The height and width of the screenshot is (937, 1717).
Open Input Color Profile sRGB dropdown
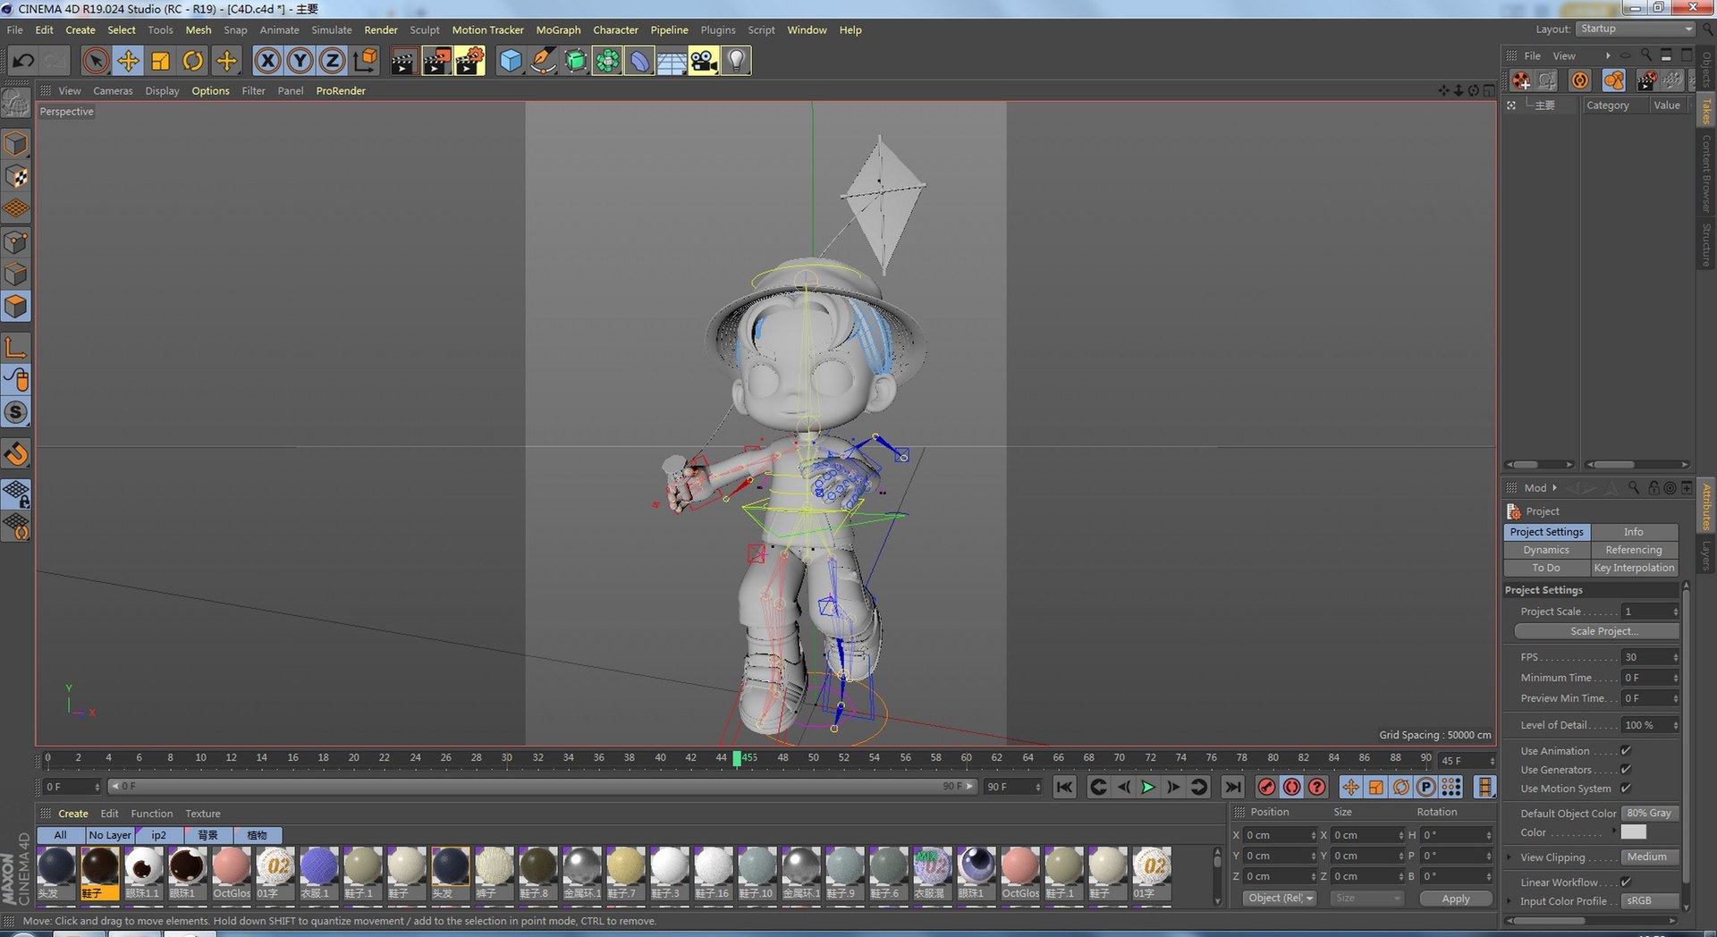tap(1649, 900)
